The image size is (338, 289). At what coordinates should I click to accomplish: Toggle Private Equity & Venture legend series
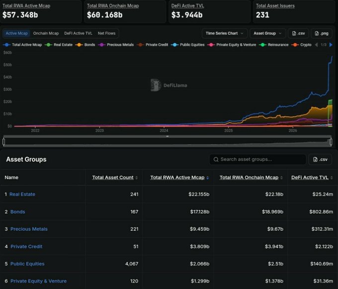232,45
